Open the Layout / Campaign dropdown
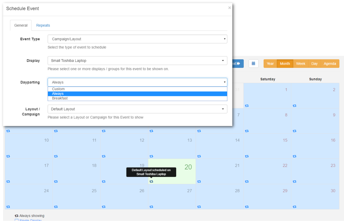 [137, 109]
